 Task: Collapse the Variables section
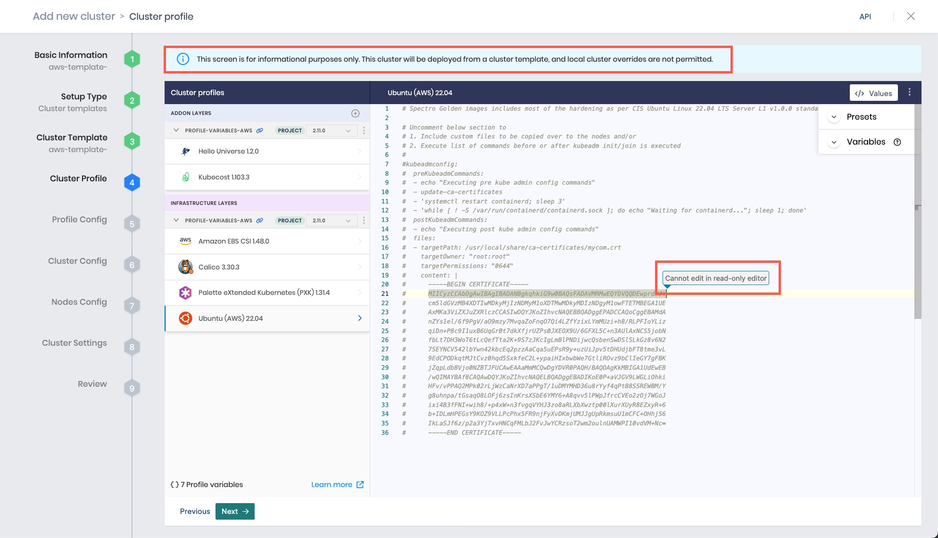coord(834,142)
